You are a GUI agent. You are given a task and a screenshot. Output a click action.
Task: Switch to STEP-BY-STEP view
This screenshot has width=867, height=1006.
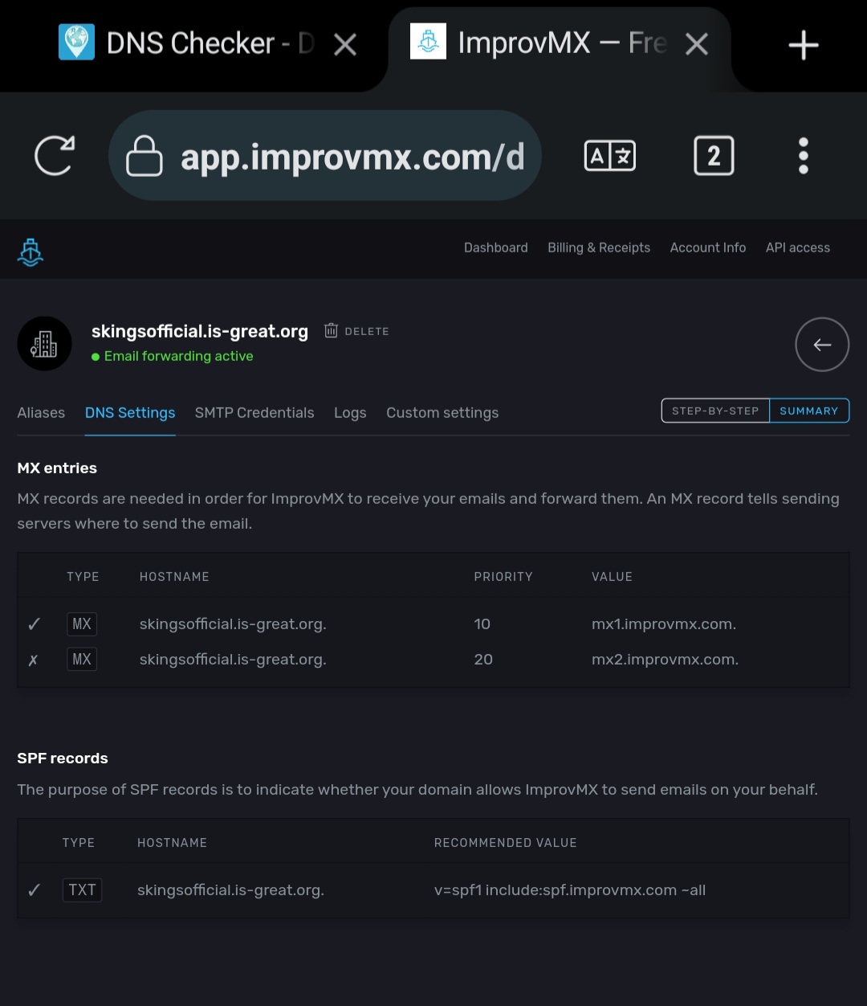coord(715,411)
